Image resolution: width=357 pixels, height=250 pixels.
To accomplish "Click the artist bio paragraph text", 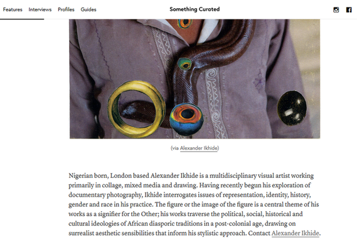I will pyautogui.click(x=194, y=204).
